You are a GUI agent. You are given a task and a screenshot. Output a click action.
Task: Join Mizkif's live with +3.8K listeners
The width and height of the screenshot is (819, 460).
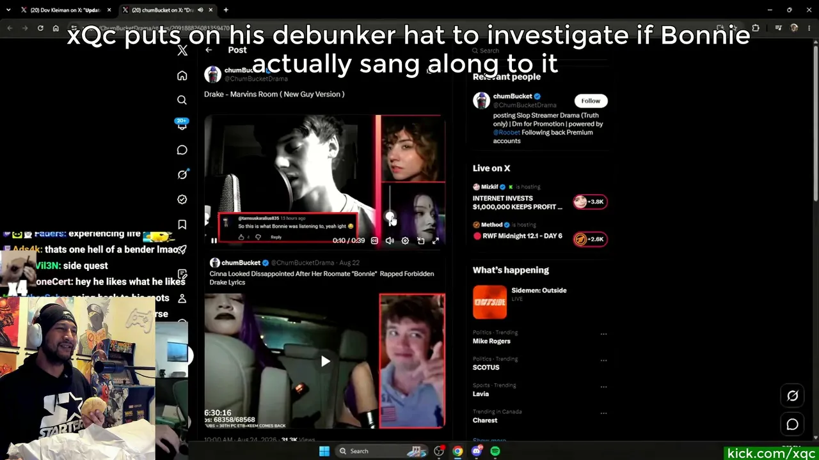point(590,202)
